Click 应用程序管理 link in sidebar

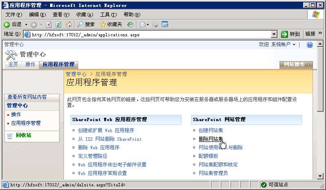tap(26, 123)
